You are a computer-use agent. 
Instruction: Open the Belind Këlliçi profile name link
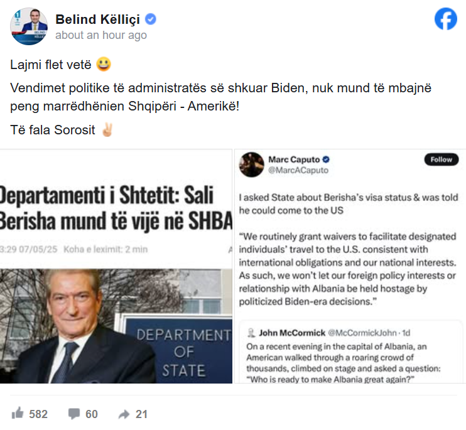pos(99,19)
